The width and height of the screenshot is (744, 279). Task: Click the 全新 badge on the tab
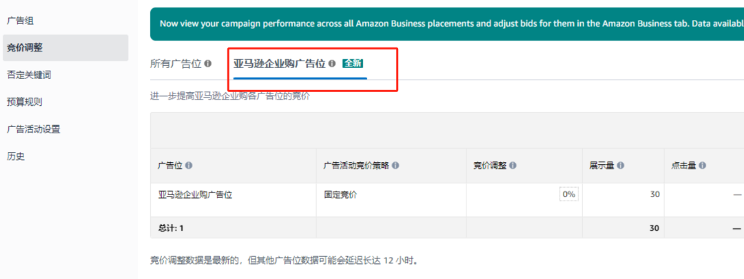click(x=353, y=64)
